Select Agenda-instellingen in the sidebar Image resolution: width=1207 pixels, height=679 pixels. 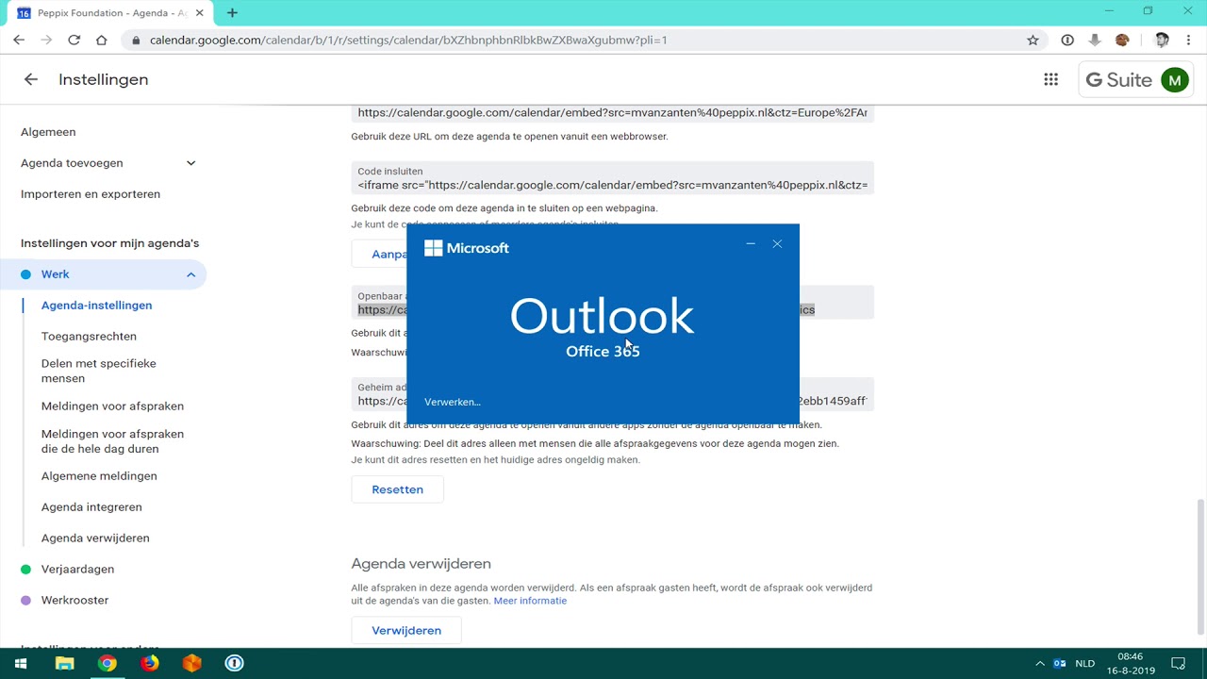[x=96, y=306]
